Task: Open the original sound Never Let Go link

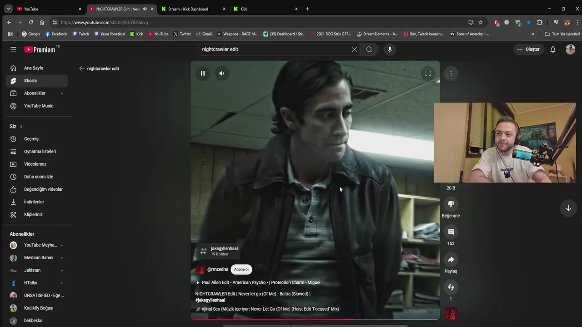Action: [268, 309]
